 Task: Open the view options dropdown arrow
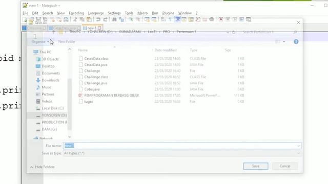pos(284,42)
